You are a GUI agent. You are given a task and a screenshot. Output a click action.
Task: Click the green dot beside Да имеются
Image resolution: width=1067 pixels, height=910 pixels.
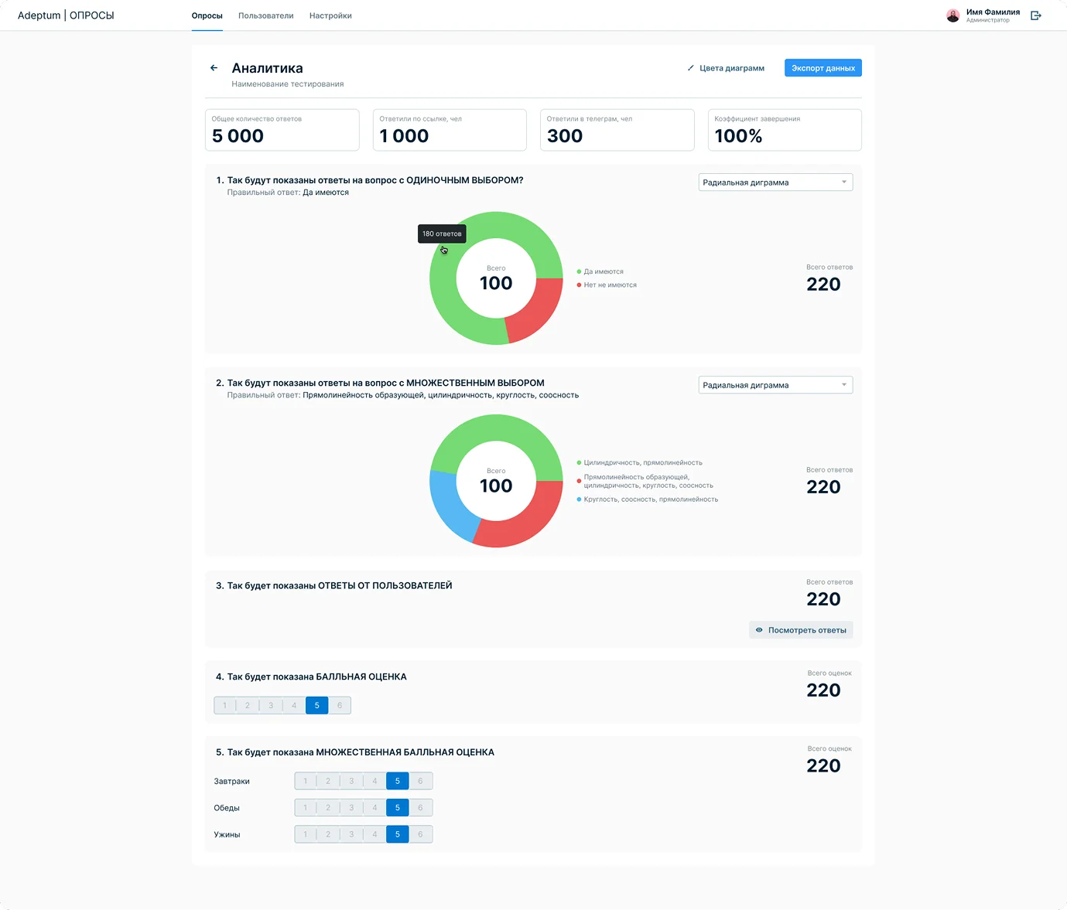pos(579,271)
